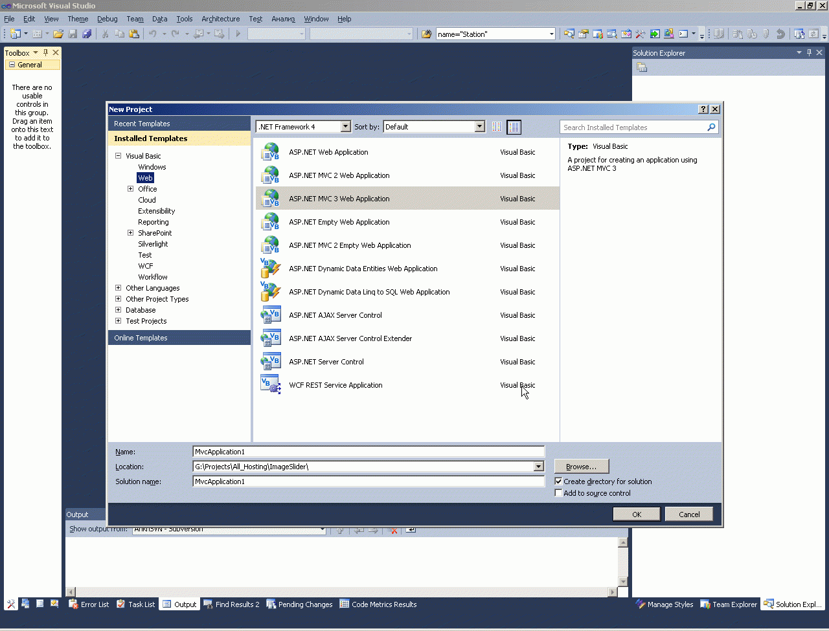Select the Installed Templates section

click(x=179, y=138)
